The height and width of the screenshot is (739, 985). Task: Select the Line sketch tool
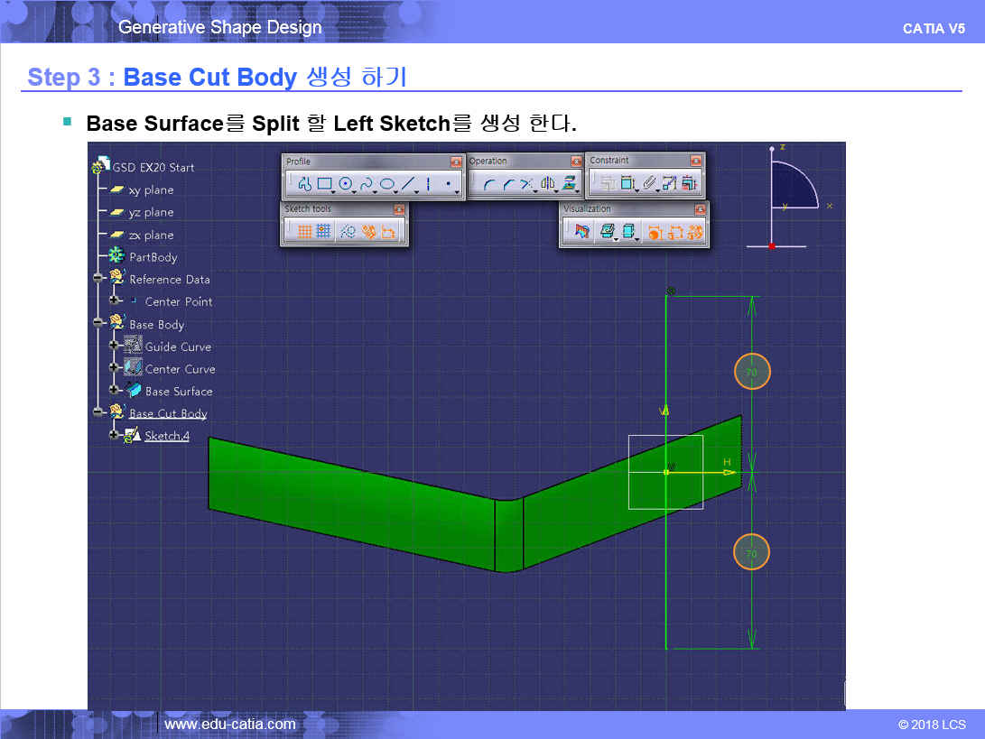point(408,184)
